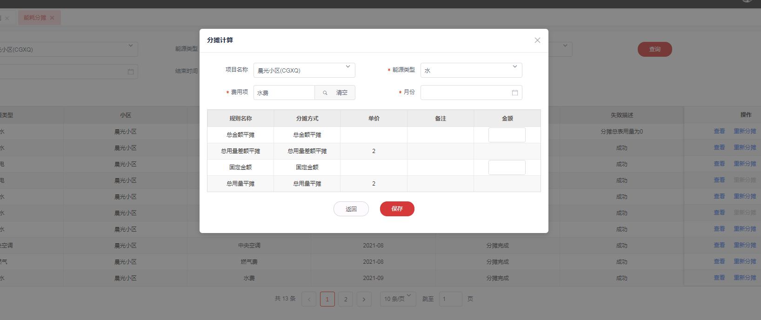This screenshot has height=320, width=761.
Task: Close the 能耗分摊 tab with its X icon
Action: coord(52,18)
